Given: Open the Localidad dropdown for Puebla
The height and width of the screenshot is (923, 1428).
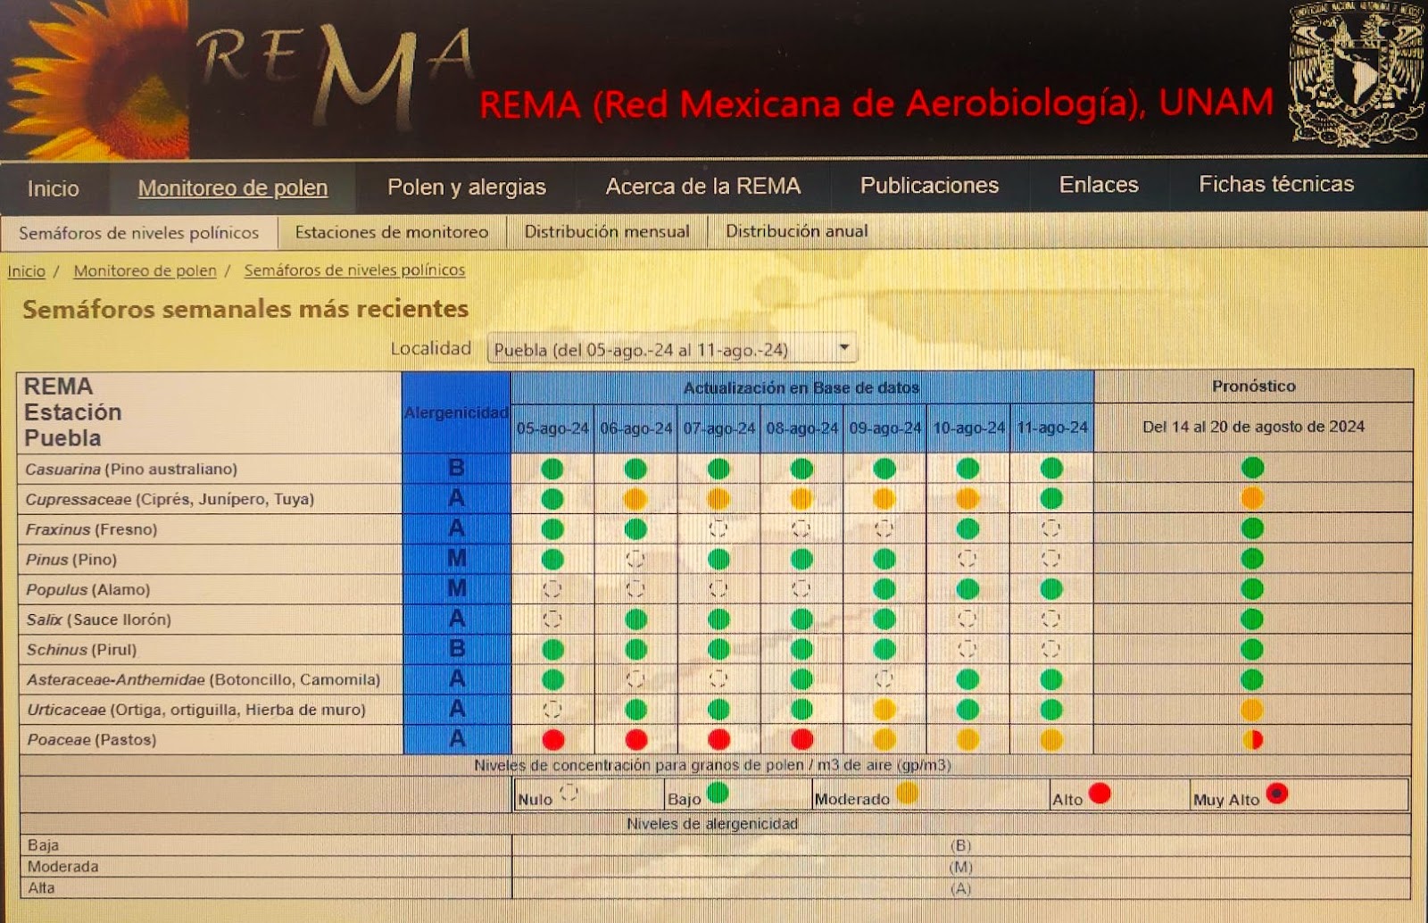Looking at the screenshot, I should pos(672,349).
